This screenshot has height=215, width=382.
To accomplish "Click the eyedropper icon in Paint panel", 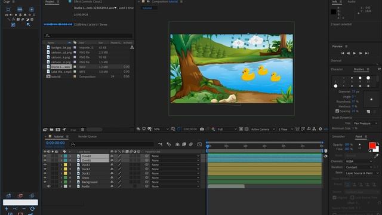I will pyautogui.click(x=377, y=155).
